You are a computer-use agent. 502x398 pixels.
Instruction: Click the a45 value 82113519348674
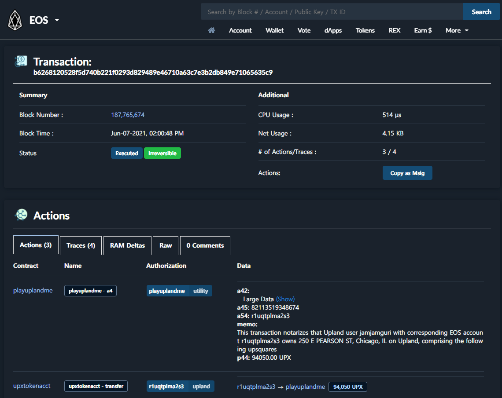click(x=275, y=307)
